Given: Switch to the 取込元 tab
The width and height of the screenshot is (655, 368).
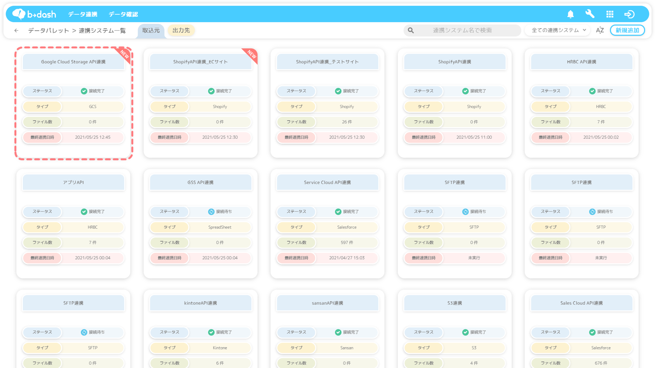Looking at the screenshot, I should coord(151,30).
